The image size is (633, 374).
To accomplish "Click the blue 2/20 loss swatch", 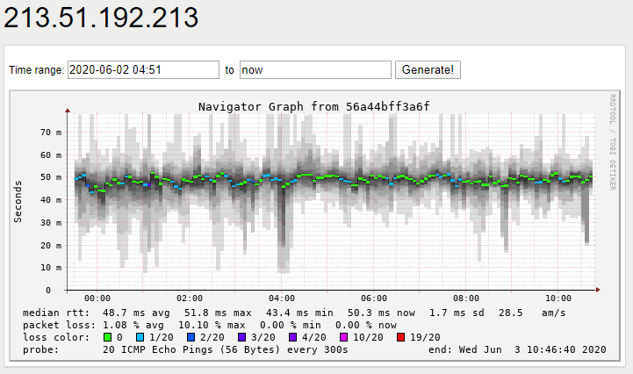I will click(191, 337).
